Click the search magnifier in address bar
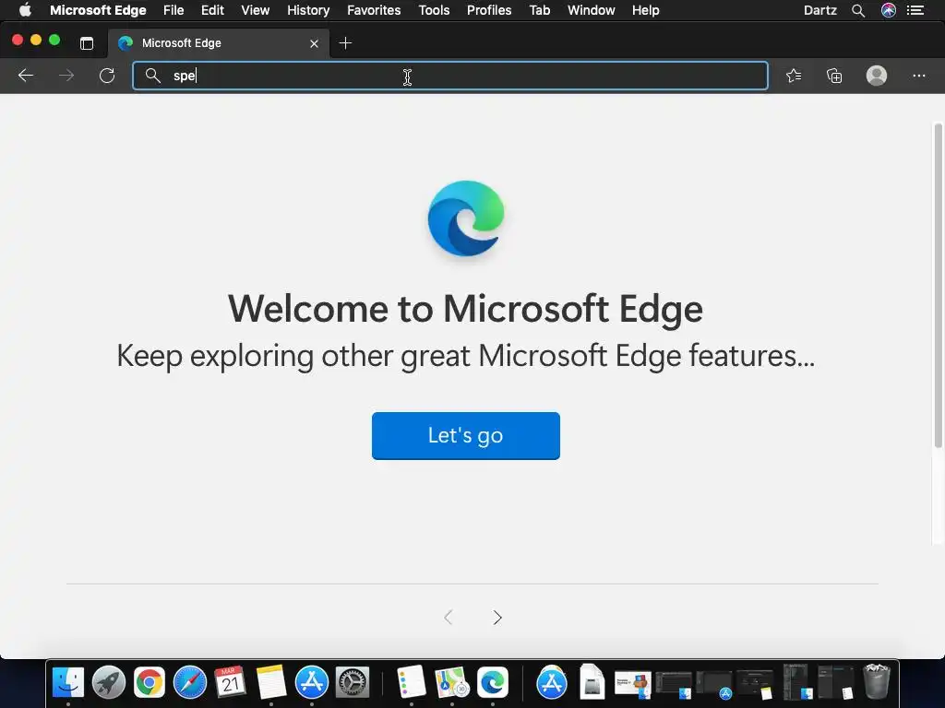Viewport: 945px width, 708px height. point(153,76)
